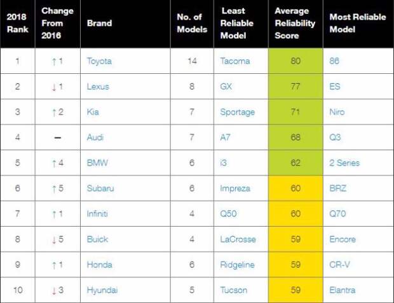Click the 2 Series model link
The height and width of the screenshot is (303, 394).
[344, 163]
